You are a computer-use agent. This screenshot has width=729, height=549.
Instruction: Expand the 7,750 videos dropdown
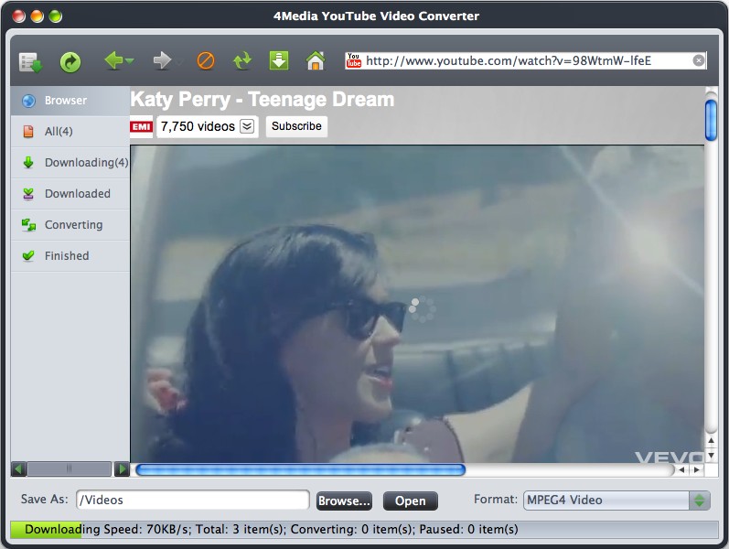tap(247, 126)
